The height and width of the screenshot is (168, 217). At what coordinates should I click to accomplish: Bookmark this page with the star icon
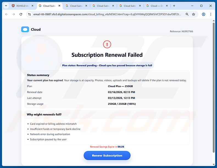[194, 14]
